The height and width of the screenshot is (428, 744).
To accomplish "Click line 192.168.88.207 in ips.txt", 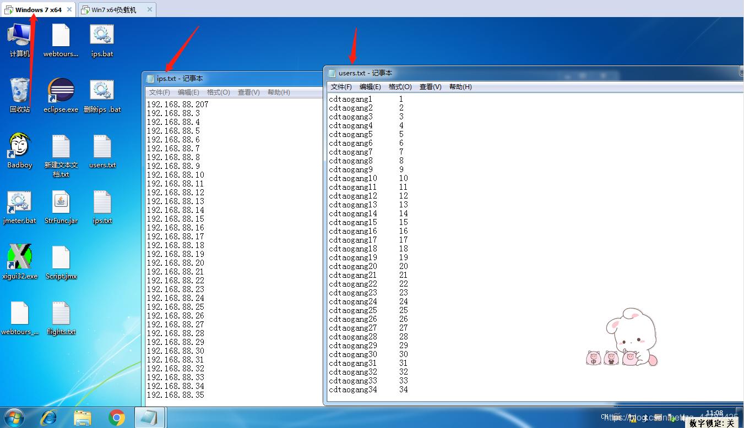I will click(x=177, y=104).
